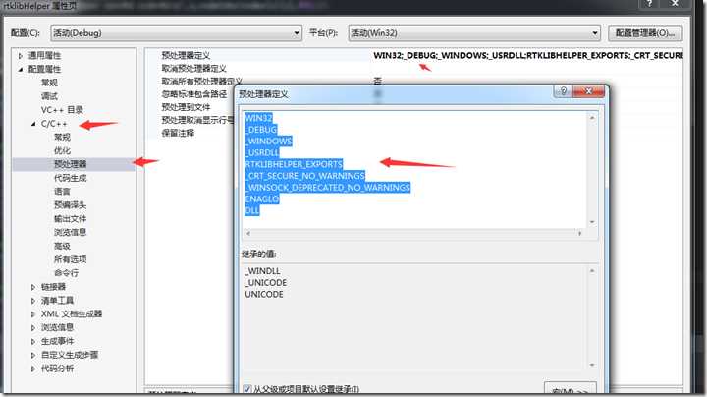The image size is (707, 397).
Task: Select VC++ 目录 in the tree
Action: [x=62, y=110]
